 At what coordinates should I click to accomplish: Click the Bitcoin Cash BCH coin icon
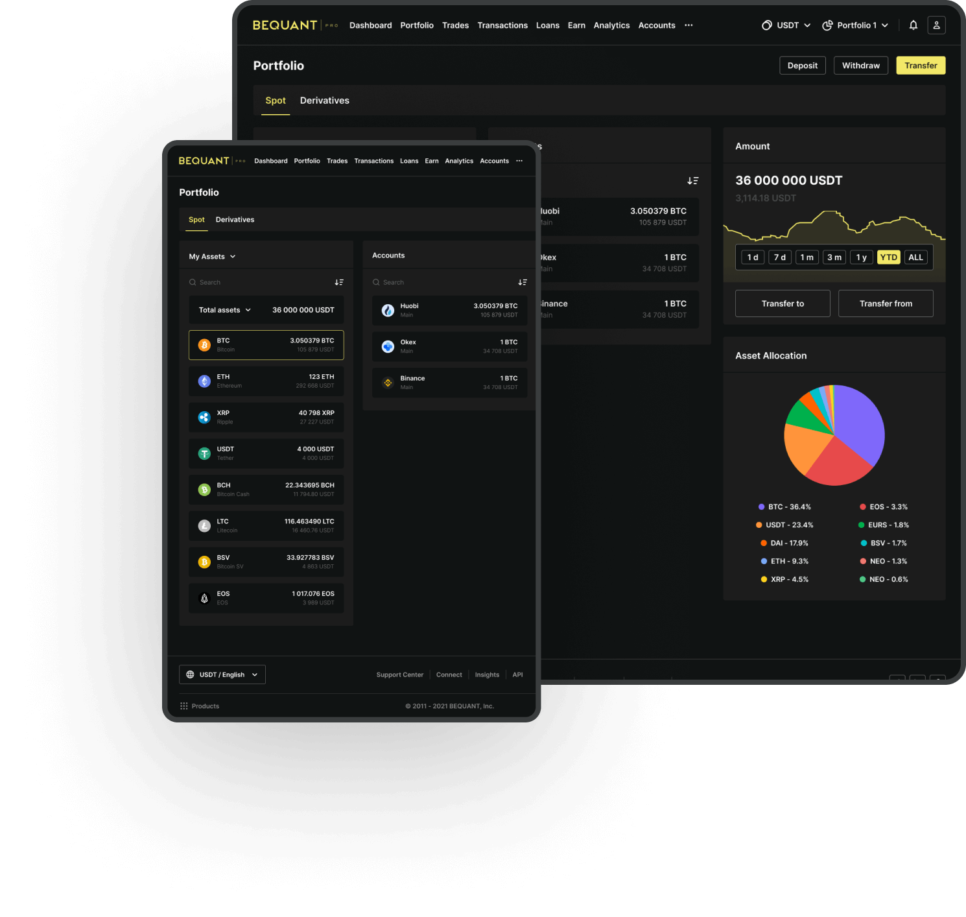204,490
